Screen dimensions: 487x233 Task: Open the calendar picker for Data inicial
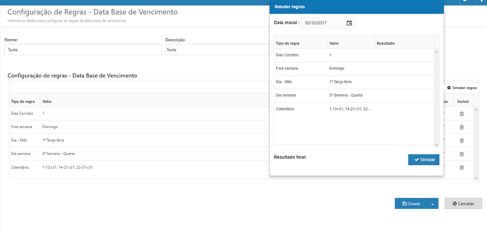click(349, 23)
